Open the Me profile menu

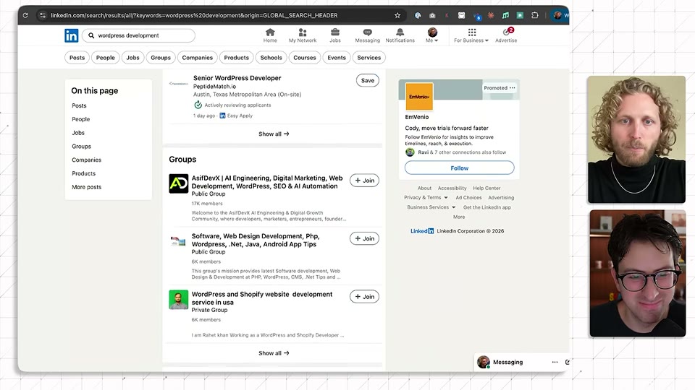pos(432,35)
